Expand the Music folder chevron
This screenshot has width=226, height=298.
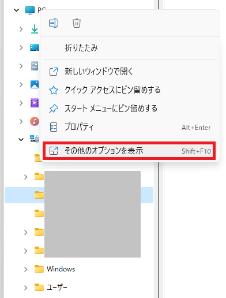coord(21,121)
